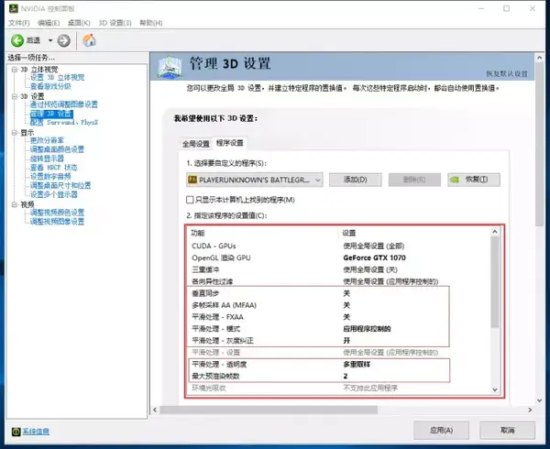Collapse the 3D 设置 tree node
The height and width of the screenshot is (449, 550).
tap(14, 96)
